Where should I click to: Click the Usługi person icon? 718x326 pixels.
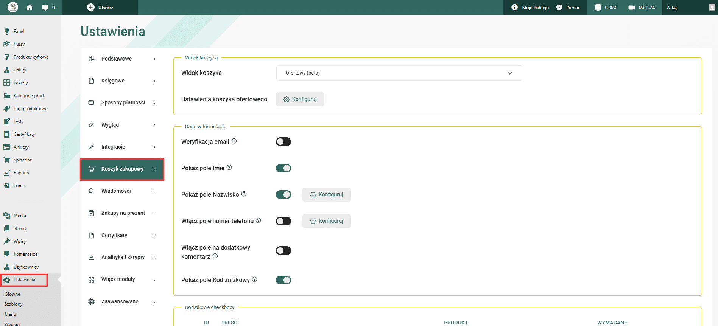[7, 70]
